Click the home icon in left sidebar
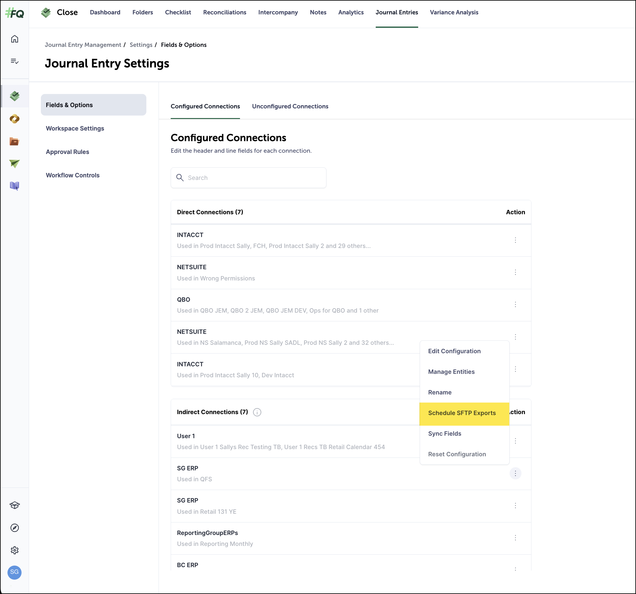 coord(14,39)
